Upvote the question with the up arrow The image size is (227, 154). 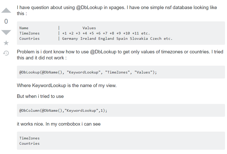pos(6,10)
